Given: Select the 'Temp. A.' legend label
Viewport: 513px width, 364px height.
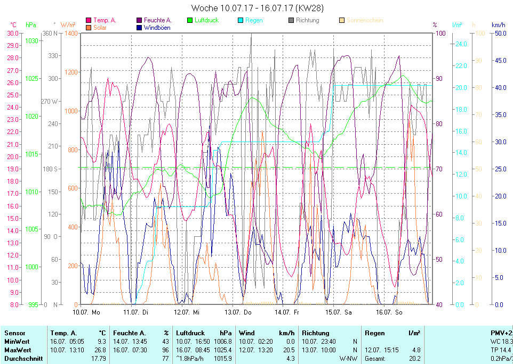Looking at the screenshot, I should click(x=105, y=20).
